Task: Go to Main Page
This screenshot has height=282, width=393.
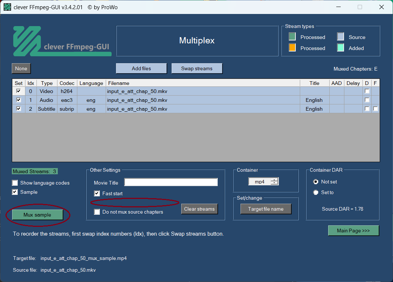Action: tap(353, 231)
